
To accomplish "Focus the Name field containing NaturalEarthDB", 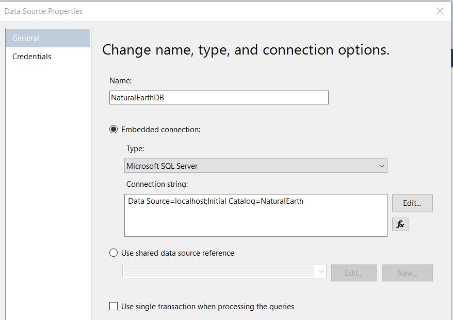I will (219, 98).
